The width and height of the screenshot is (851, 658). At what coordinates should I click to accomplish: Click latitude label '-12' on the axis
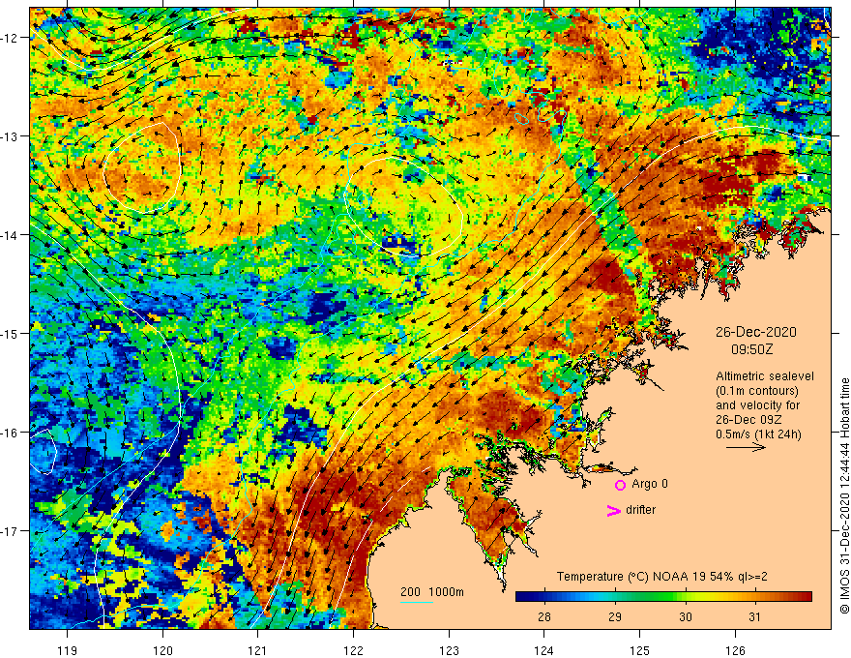coord(11,38)
